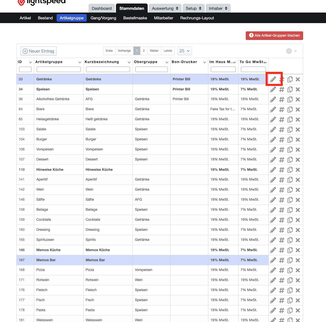The width and height of the screenshot is (326, 322).
Task: Open Obergruppe column header menu
Action: tap(167, 62)
